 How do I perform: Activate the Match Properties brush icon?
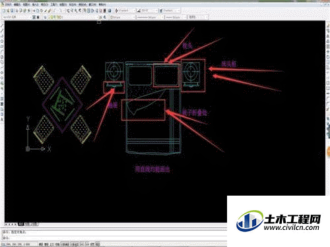point(46,11)
